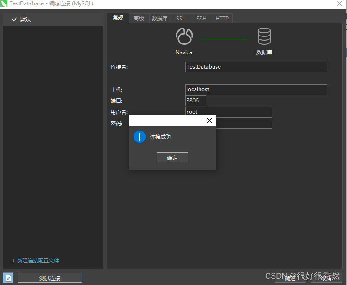Viewport: 347px width, 285px height.
Task: Click the bottom-right 确定 button
Action: 290,278
